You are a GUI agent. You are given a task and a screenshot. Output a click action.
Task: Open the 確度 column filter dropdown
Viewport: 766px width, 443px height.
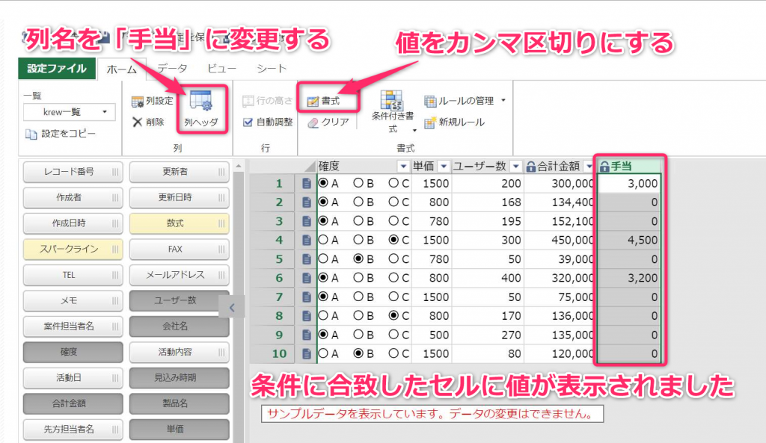coord(402,166)
